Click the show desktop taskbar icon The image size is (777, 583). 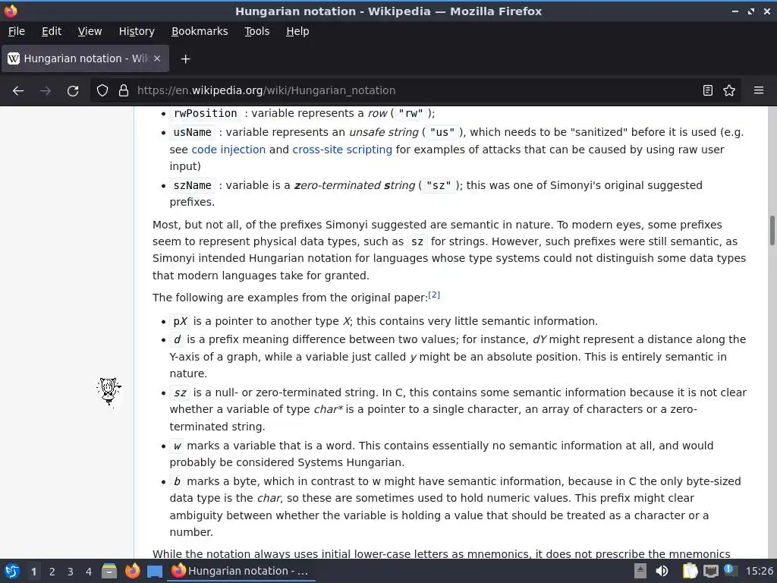click(x=155, y=572)
